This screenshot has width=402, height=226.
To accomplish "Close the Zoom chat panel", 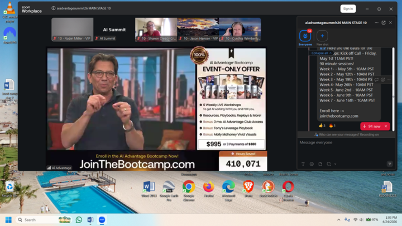I will [x=390, y=22].
